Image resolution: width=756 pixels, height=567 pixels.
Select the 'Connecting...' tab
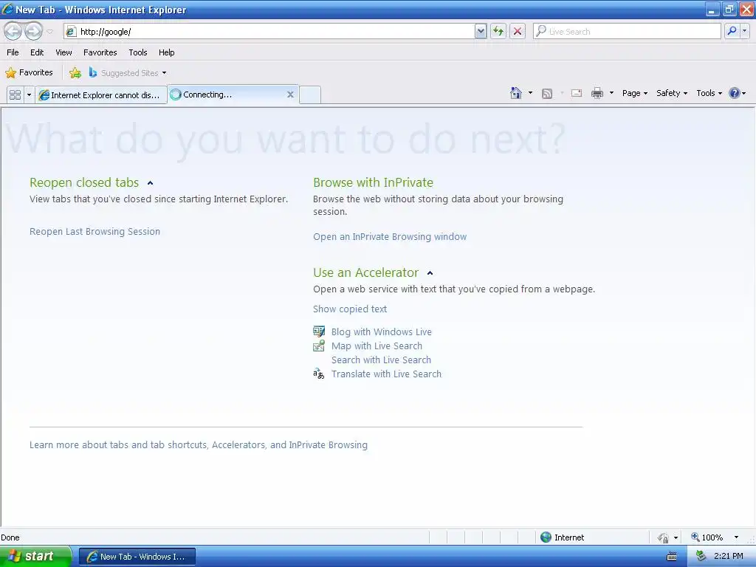pos(227,94)
